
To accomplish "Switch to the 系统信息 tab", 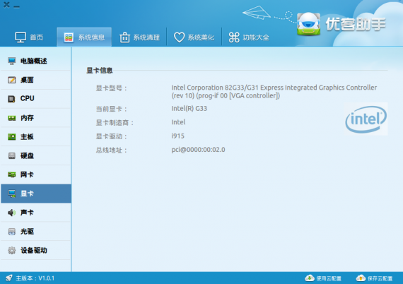I will (x=84, y=37).
